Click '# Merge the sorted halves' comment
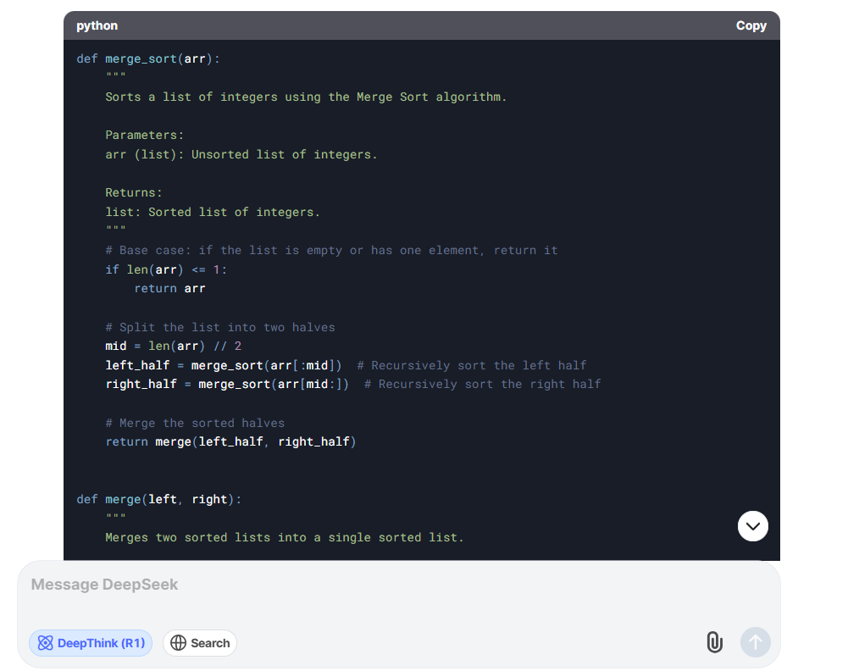848x671 pixels. click(x=195, y=423)
